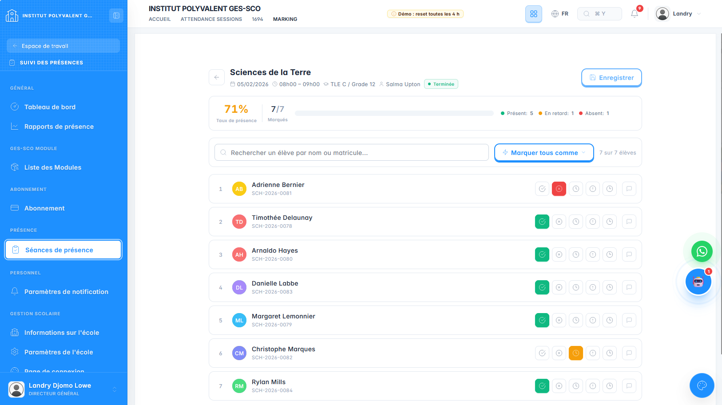Screen dimensions: 722x405
Task: Expand the Marquer tous comme dropdown
Action: coord(544,153)
